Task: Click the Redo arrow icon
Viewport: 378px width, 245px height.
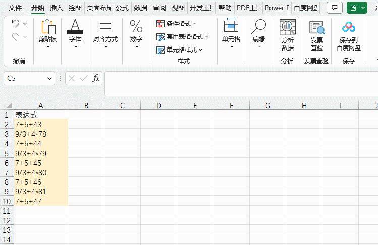Action: (x=16, y=37)
